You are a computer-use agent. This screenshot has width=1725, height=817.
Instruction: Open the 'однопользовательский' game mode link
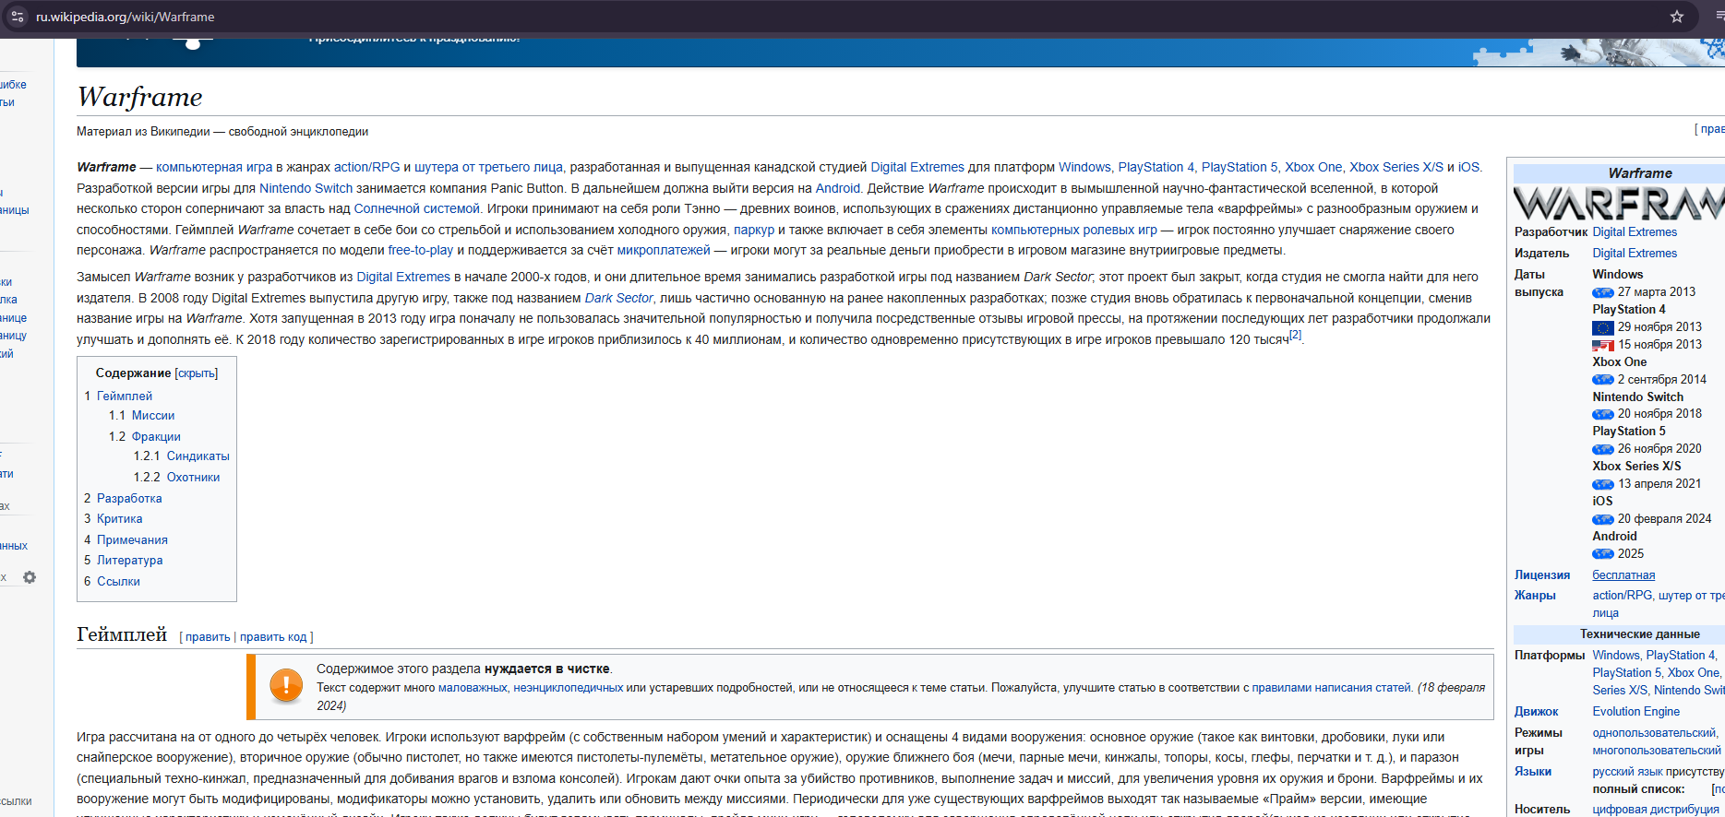pos(1654,733)
